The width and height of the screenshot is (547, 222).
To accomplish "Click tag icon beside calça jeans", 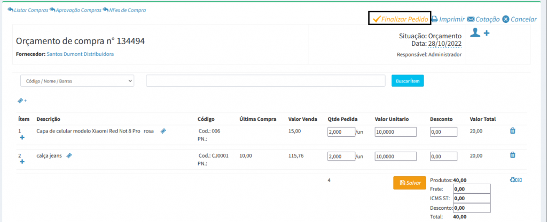I will point(69,155).
